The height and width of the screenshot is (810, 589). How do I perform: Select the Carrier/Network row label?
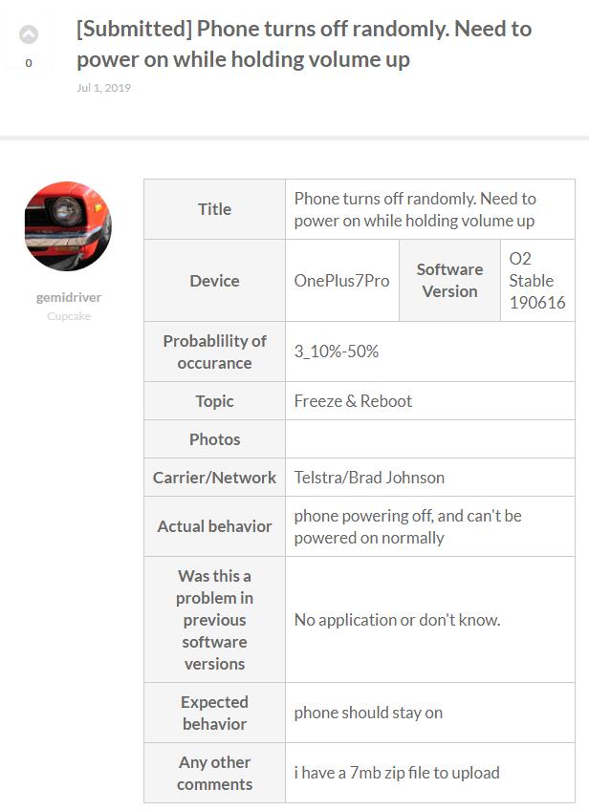coord(214,478)
